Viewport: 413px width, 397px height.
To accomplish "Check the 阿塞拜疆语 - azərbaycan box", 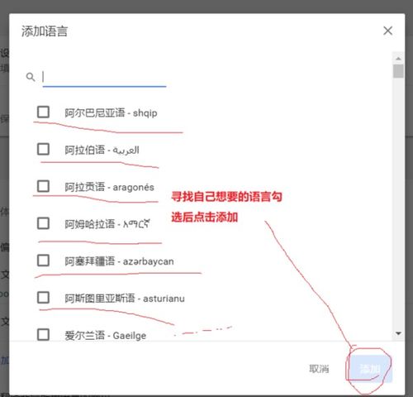I will [x=43, y=261].
